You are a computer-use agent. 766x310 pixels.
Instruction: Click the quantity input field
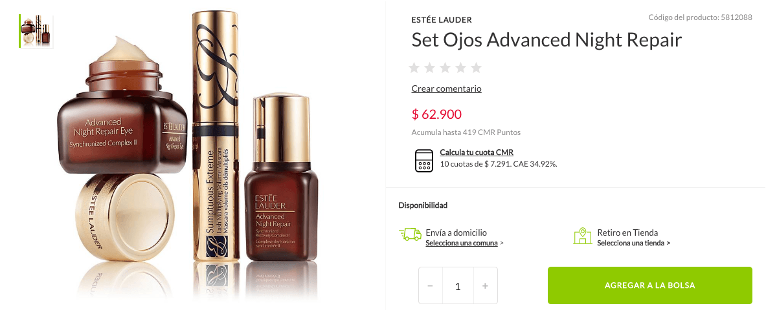(x=458, y=285)
